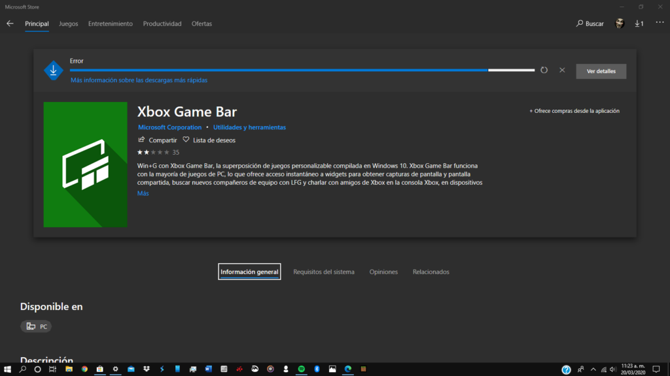Click the star rating of Xbox Game Bar
The width and height of the screenshot is (670, 376).
[x=152, y=151]
